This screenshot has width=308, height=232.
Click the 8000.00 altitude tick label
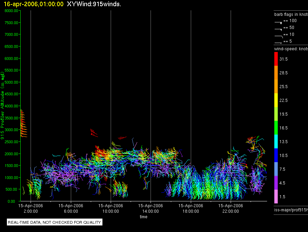pyautogui.click(x=11, y=11)
